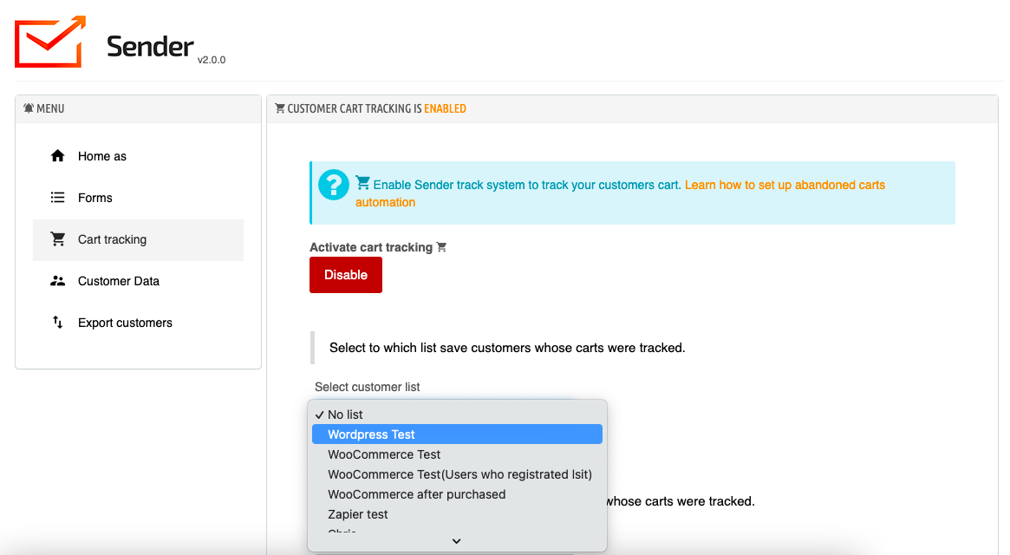The width and height of the screenshot is (1010, 555).
Task: Select WooCommerce Test(Users who registrated lsit)
Action: (x=459, y=474)
